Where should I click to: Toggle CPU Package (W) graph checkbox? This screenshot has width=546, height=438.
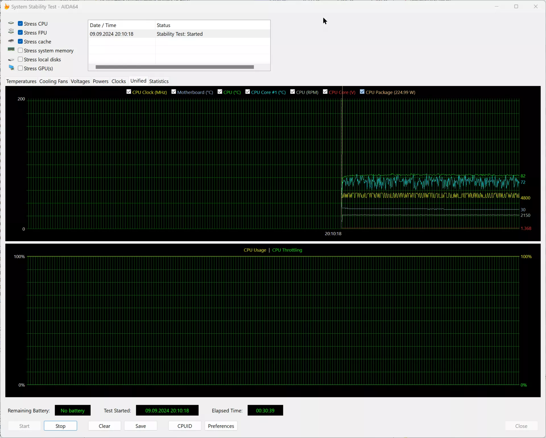(x=362, y=92)
